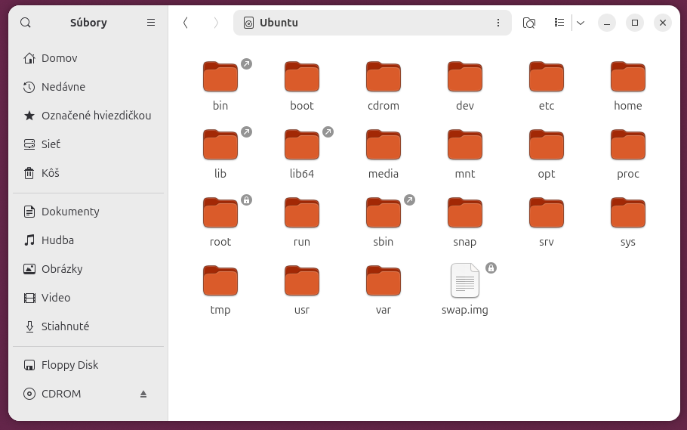Go to Video in sidebar
Screen dimensions: 687x430
(88, 298)
